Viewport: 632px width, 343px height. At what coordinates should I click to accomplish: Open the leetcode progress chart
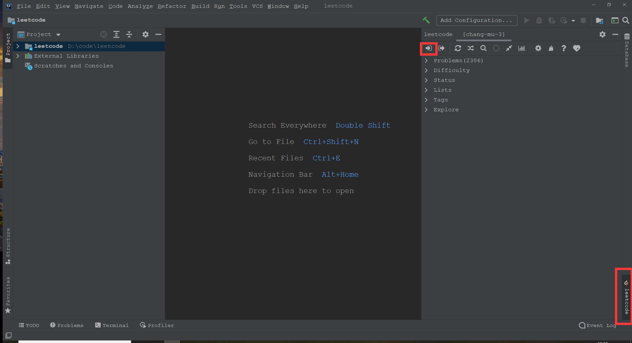pos(522,48)
